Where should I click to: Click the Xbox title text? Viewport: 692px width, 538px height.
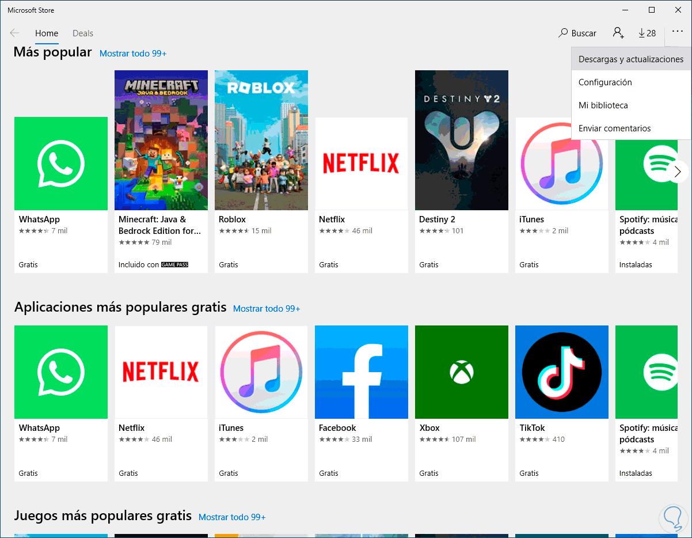(x=429, y=428)
